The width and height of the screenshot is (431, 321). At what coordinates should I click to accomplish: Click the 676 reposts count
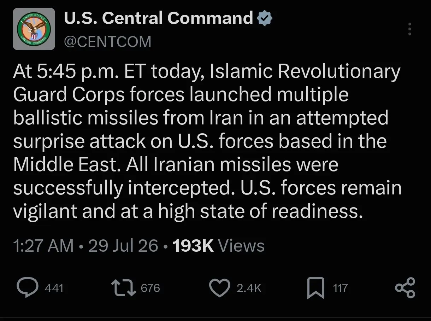pyautogui.click(x=150, y=288)
